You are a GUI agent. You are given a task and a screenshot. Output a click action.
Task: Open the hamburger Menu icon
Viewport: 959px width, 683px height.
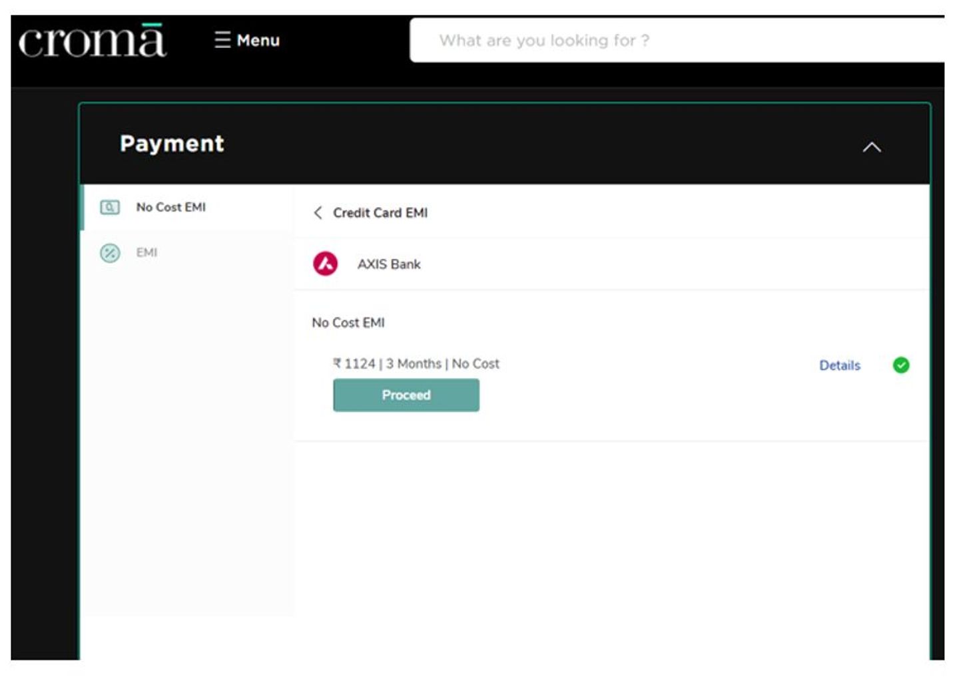pyautogui.click(x=222, y=40)
